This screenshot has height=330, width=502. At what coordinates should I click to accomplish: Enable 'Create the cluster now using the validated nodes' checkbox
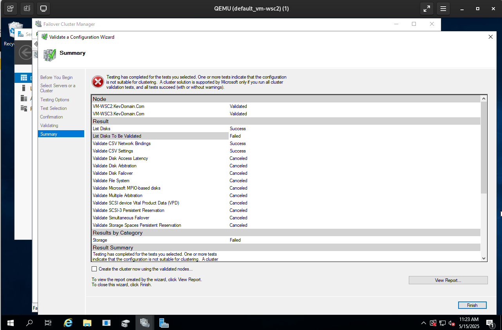(94, 269)
